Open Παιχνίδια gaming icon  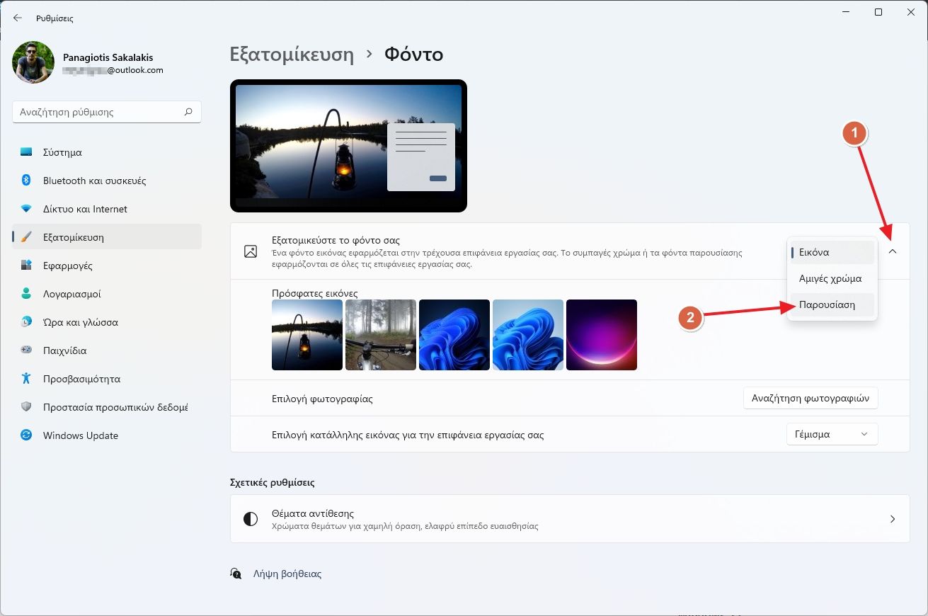click(26, 350)
